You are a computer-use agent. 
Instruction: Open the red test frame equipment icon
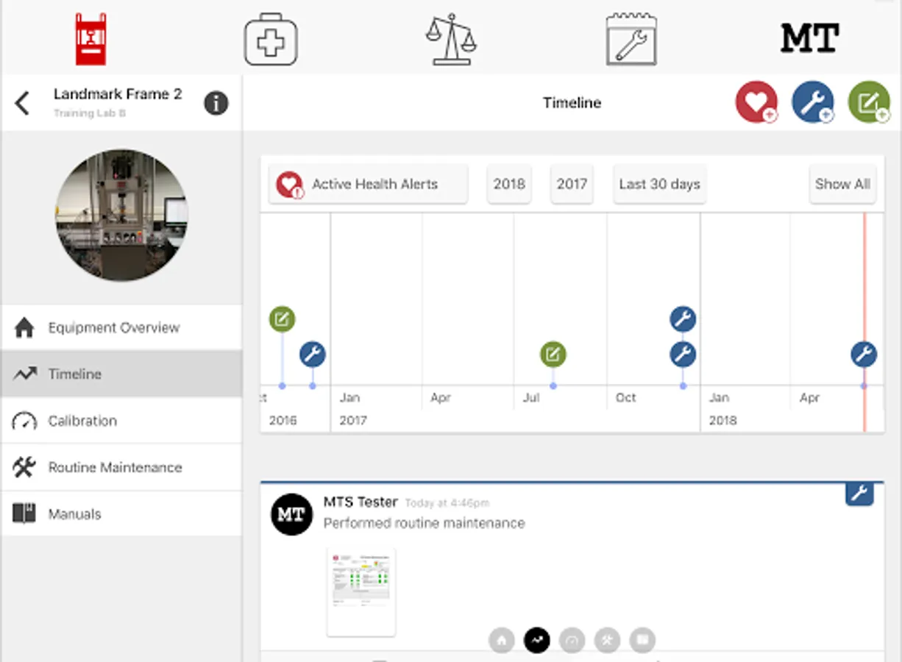(x=91, y=39)
